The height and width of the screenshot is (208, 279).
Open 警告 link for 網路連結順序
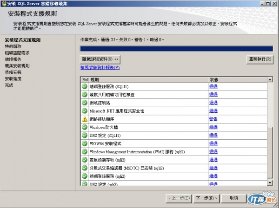tap(213, 119)
